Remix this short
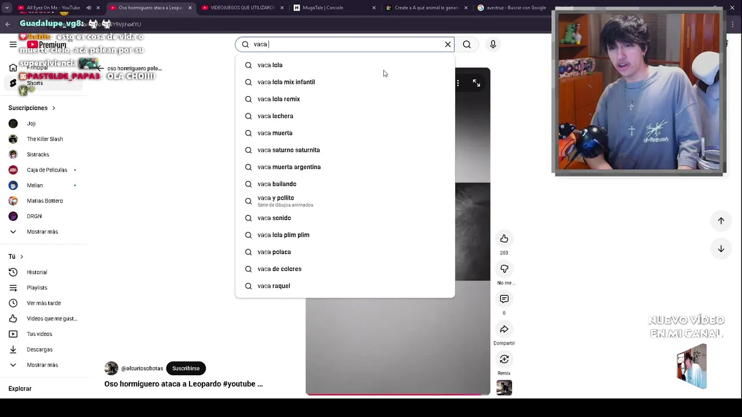 pos(504,359)
